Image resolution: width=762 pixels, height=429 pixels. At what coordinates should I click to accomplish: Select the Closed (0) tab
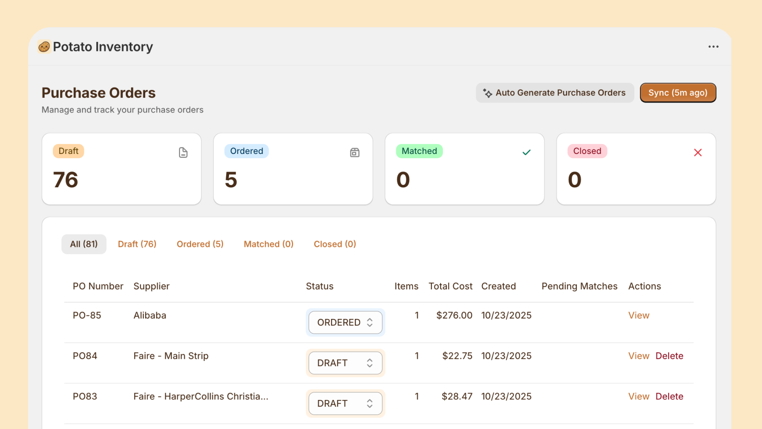[335, 244]
